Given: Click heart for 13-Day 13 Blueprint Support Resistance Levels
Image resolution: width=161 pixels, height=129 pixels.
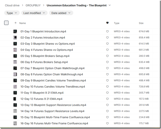Looking at the screenshot, I should pyautogui.click(x=108, y=105).
